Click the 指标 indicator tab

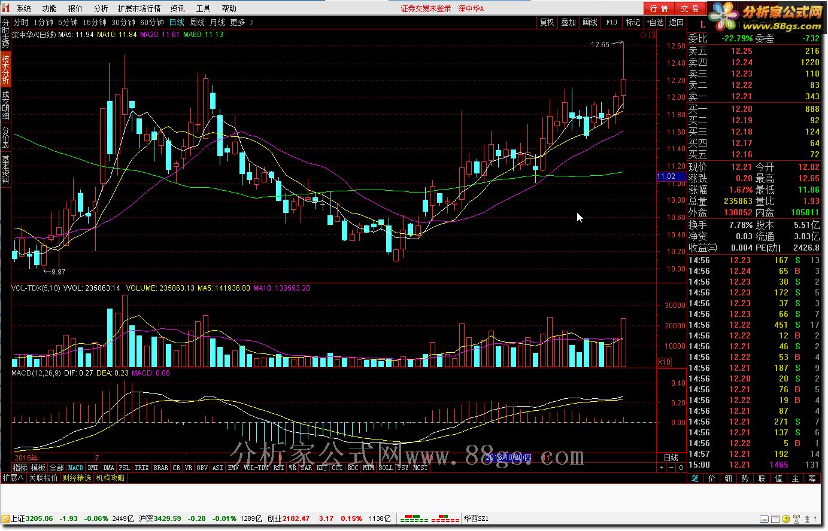click(x=20, y=468)
